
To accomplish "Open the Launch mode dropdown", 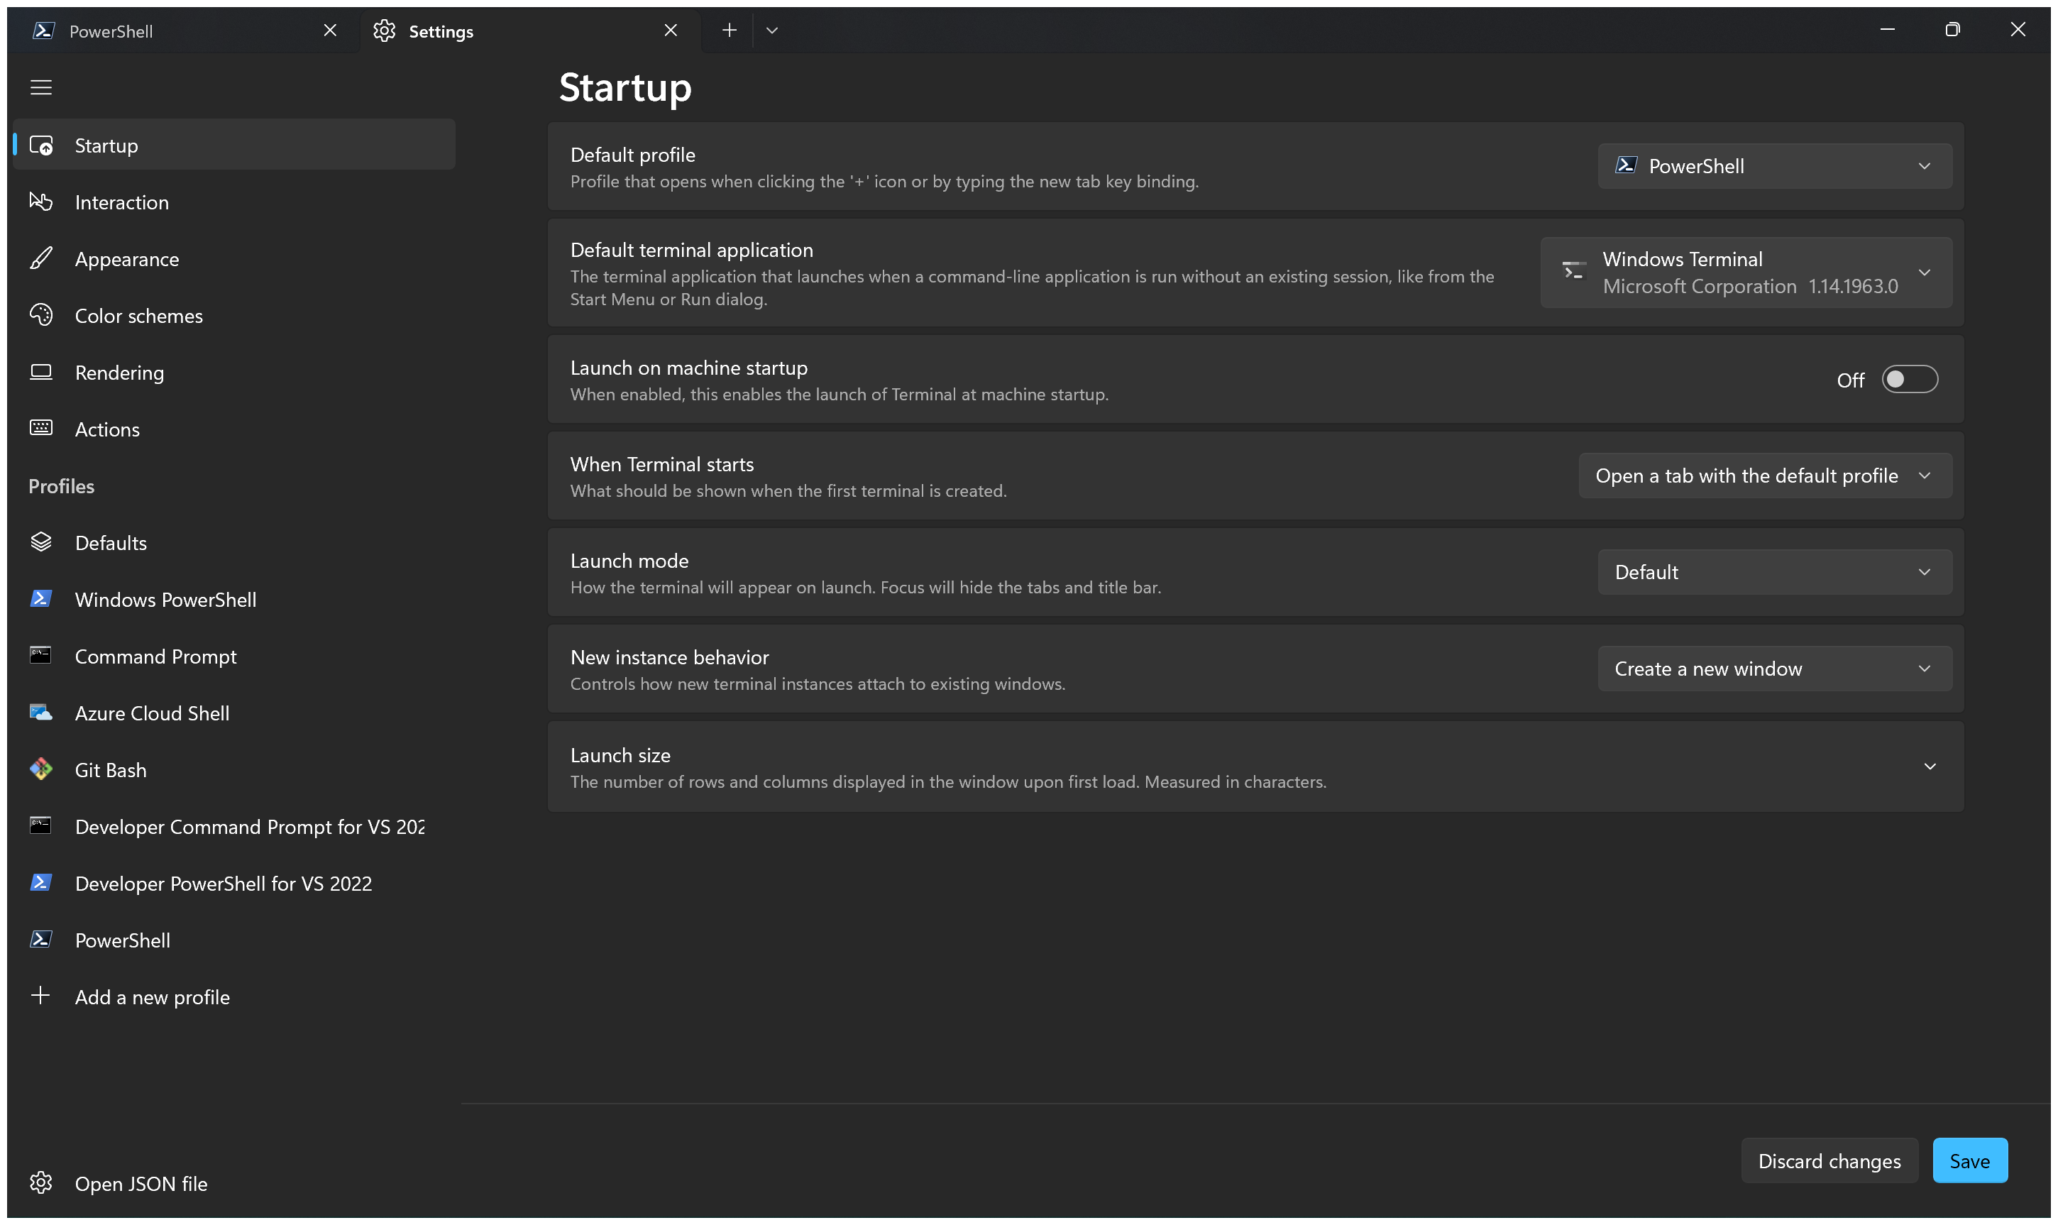I will [x=1774, y=572].
